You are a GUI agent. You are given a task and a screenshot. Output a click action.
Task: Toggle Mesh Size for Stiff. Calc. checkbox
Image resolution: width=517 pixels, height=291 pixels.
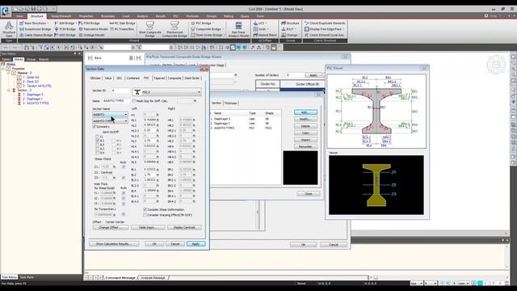(x=134, y=100)
